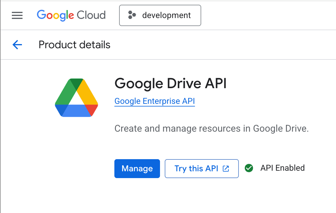Viewport: 336px width, 213px height.
Task: Click the green API Enabled checkmark icon
Action: pyautogui.click(x=249, y=168)
